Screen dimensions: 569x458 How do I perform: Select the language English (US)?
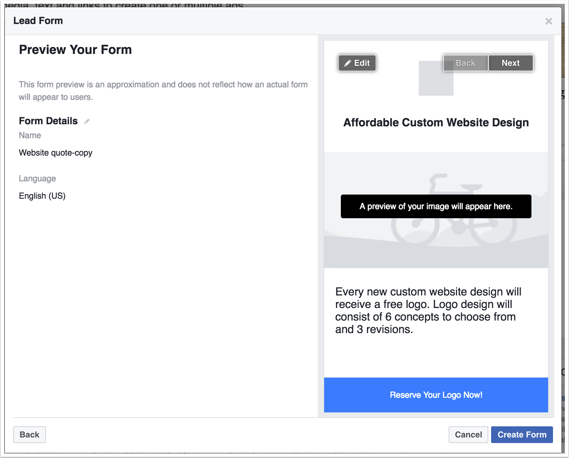[x=42, y=196]
